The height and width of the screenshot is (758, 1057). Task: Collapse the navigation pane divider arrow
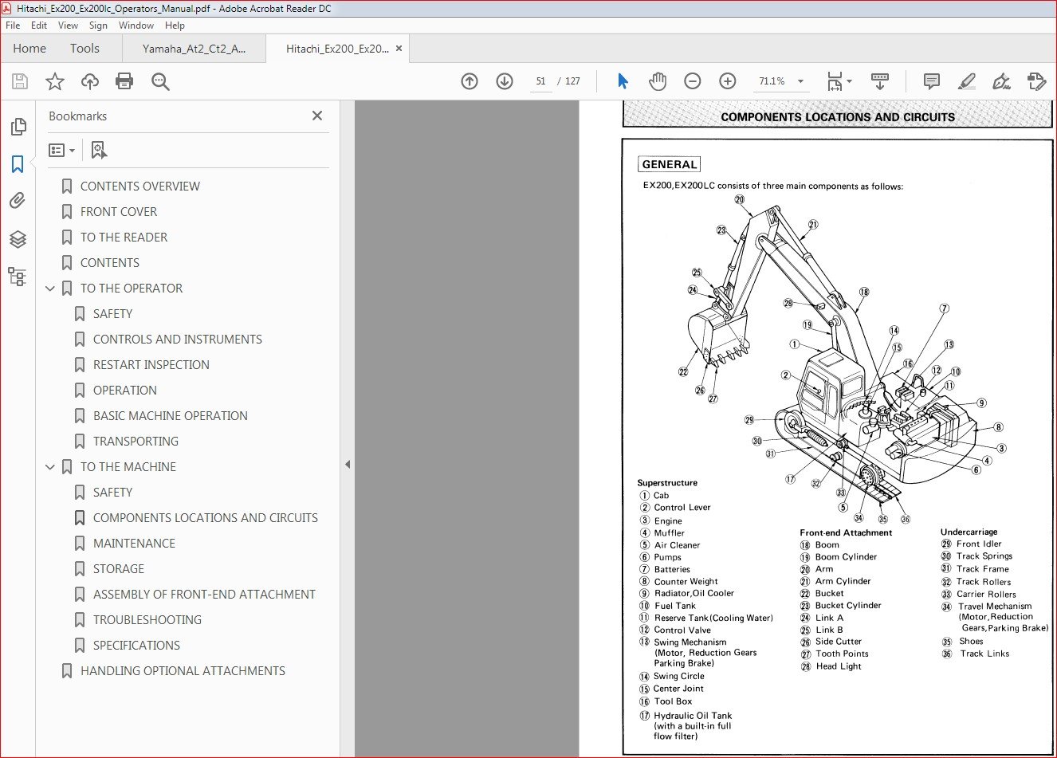(x=348, y=464)
